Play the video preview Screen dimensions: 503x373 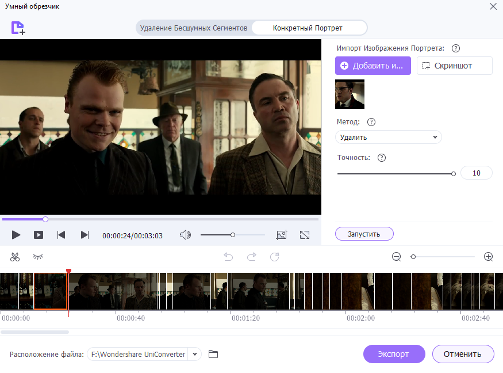click(x=16, y=235)
